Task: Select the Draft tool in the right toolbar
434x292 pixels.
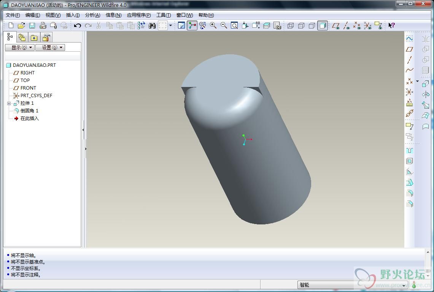Action: tap(409, 182)
